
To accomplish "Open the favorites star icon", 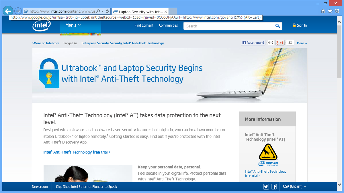I will (330, 11).
